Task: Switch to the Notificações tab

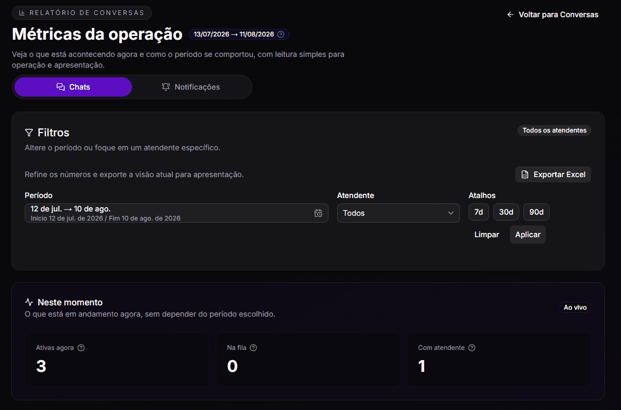Action: click(x=191, y=87)
